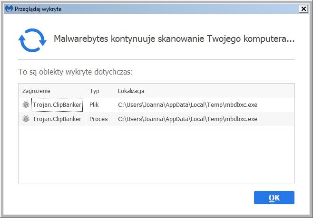Sort by the Lokalizacja column header
This screenshot has height=218, width=313.
[x=131, y=91]
